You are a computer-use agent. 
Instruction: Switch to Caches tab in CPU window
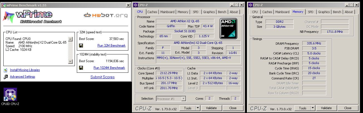(x=152, y=12)
